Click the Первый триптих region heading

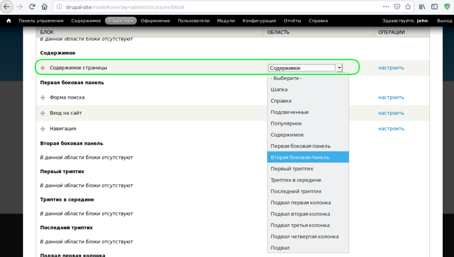(x=62, y=172)
